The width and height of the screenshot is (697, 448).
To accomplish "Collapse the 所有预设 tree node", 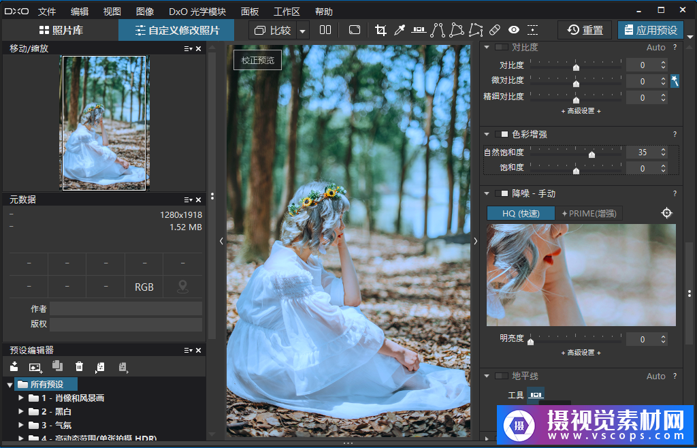I will point(10,385).
